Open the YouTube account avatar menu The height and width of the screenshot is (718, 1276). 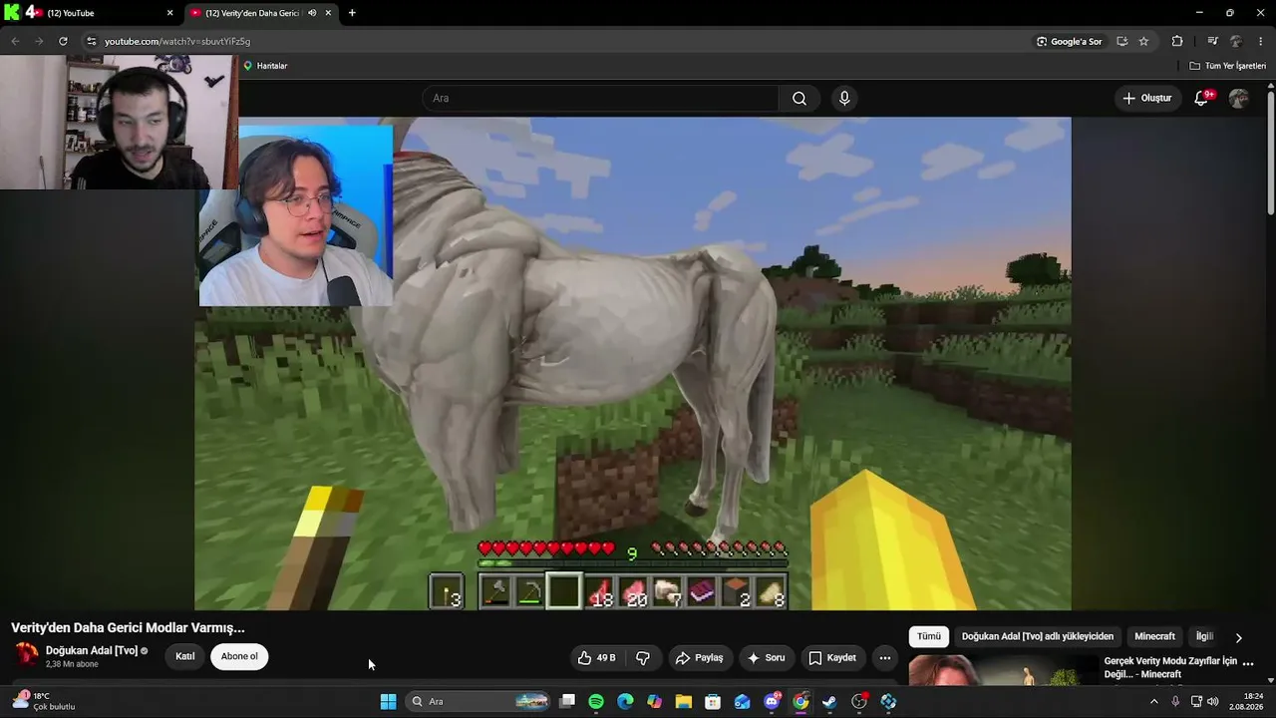(x=1239, y=98)
